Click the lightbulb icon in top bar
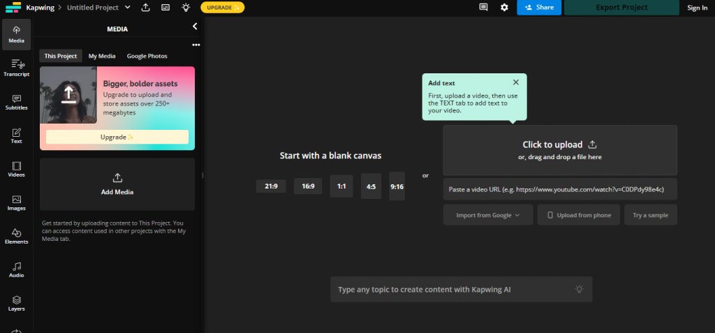Image resolution: width=715 pixels, height=333 pixels. [x=185, y=8]
